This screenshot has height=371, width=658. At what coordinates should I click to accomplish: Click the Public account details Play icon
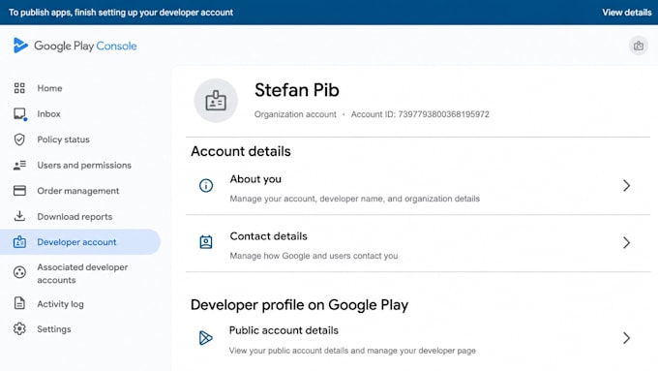(205, 338)
